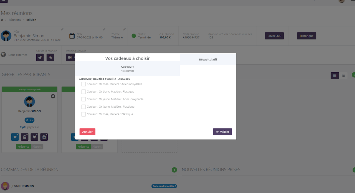
Task: Switch participants to grid view
Action: [x=335, y=76]
